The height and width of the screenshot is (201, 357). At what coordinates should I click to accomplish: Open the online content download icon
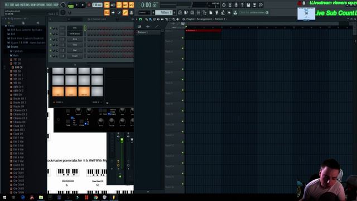pos(235,12)
